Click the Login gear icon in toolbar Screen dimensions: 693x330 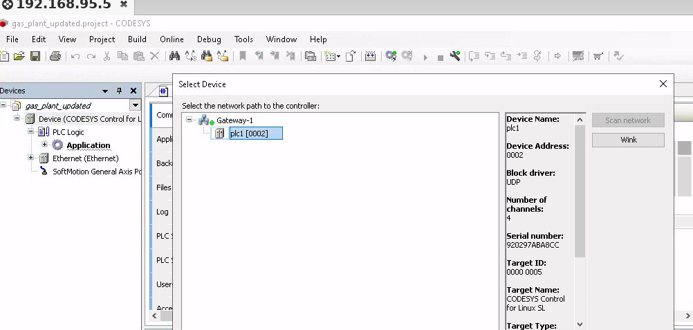click(391, 57)
